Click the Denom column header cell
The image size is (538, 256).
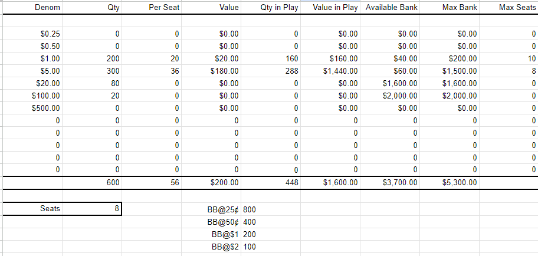point(32,8)
